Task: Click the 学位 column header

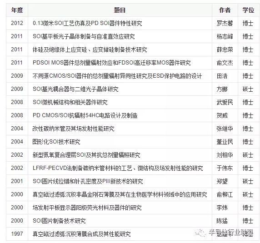Action: click(x=248, y=10)
